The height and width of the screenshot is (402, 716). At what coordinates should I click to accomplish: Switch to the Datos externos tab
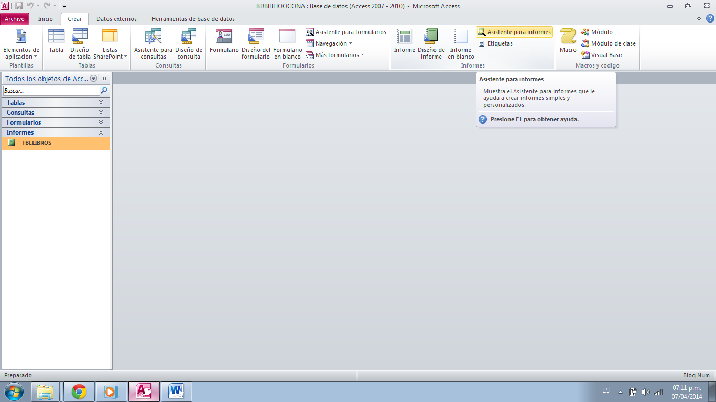click(x=116, y=18)
